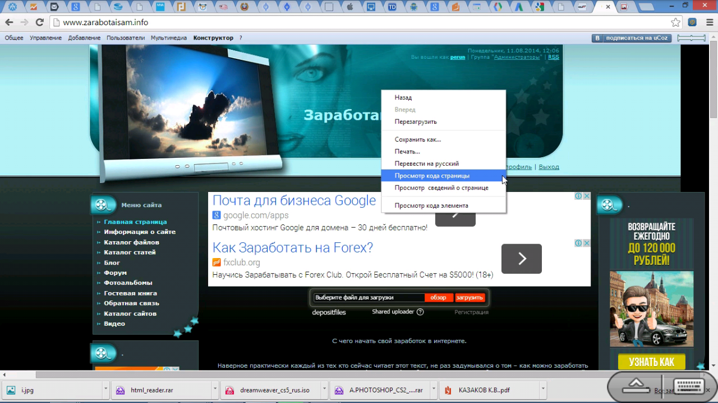The width and height of the screenshot is (718, 403).
Task: Open Информация о сайте menu link
Action: pos(140,232)
